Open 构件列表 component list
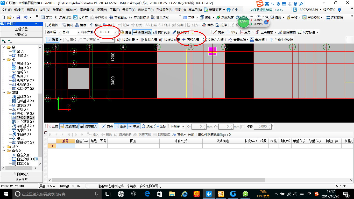The height and width of the screenshot is (199, 354). tap(161, 32)
